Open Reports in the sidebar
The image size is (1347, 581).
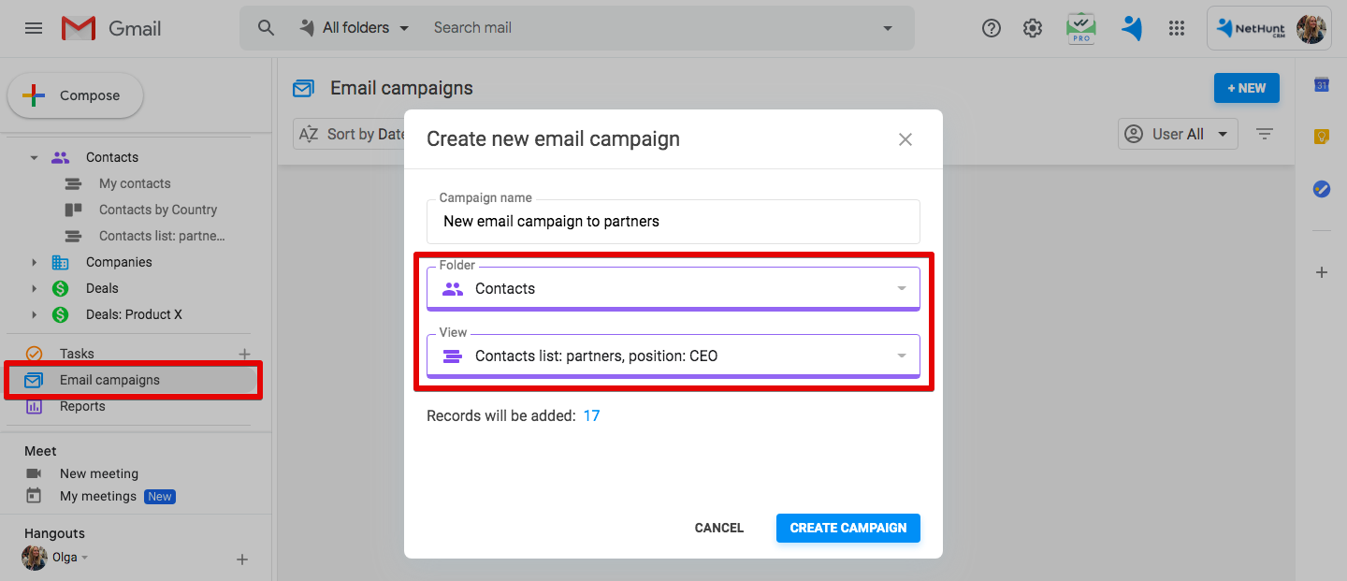[x=82, y=406]
